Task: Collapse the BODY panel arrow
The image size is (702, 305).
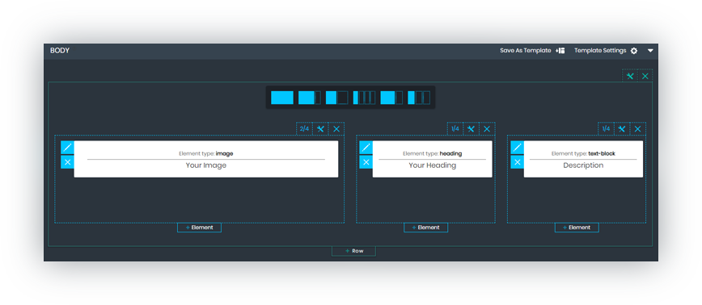Action: pos(650,51)
